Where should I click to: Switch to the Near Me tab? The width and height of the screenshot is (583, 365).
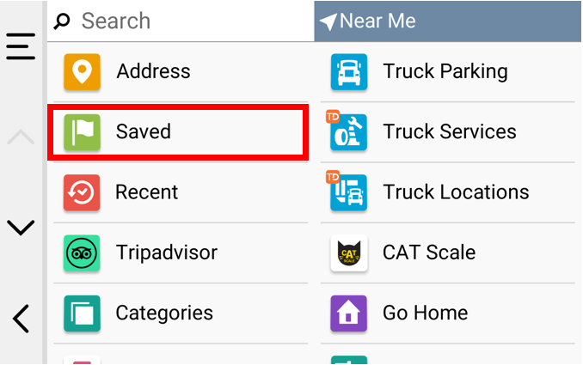point(447,21)
